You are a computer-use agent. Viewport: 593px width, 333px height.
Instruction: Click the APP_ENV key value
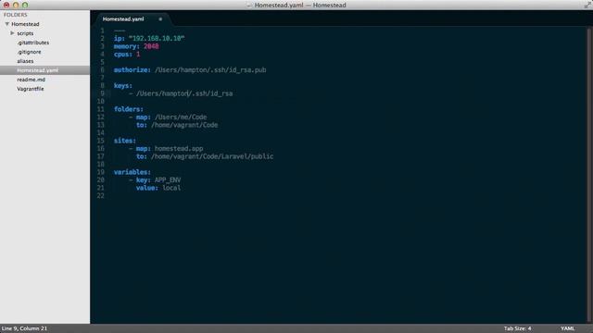click(x=168, y=180)
